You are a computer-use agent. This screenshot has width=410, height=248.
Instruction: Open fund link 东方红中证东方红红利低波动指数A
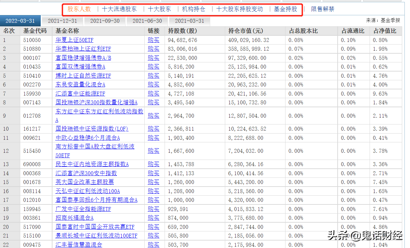click(99, 115)
